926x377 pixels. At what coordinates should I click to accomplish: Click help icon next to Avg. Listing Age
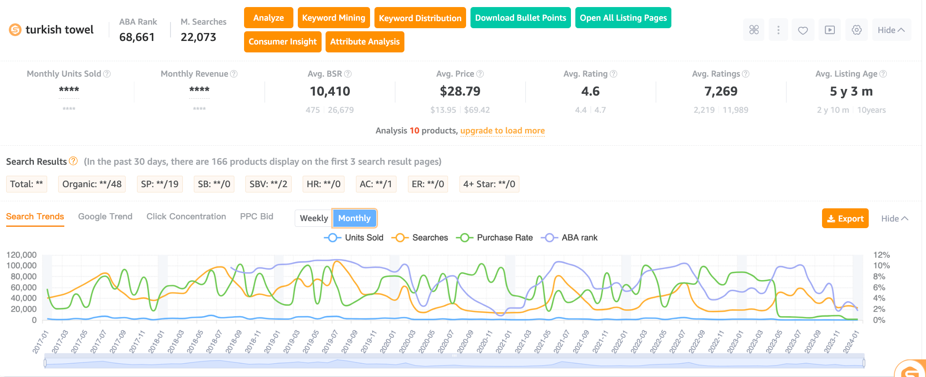point(883,74)
